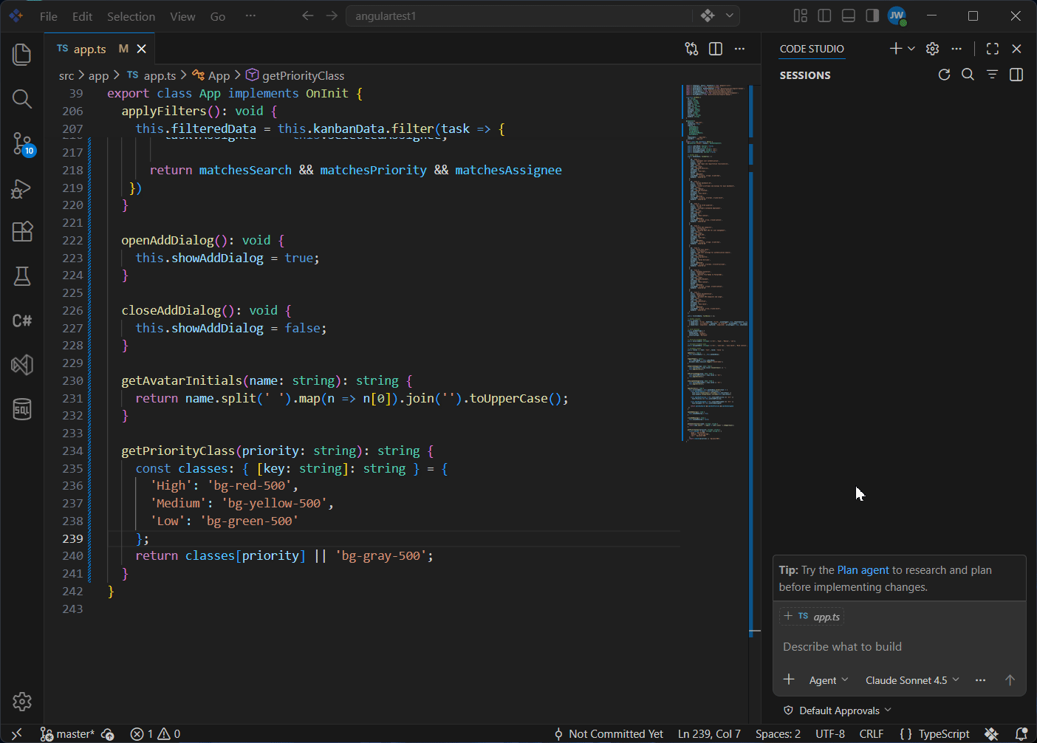This screenshot has height=743, width=1037.
Task: Open the Agent mode dropdown
Action: coord(829,680)
